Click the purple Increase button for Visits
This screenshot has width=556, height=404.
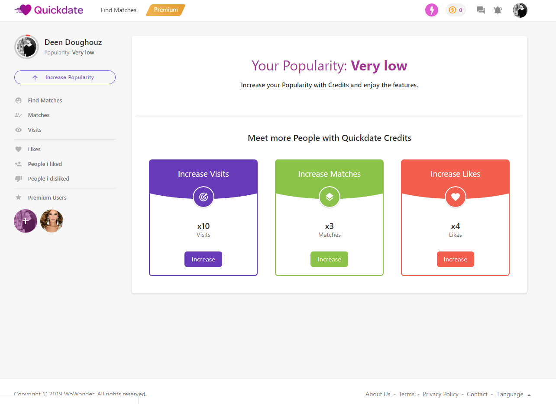203,259
